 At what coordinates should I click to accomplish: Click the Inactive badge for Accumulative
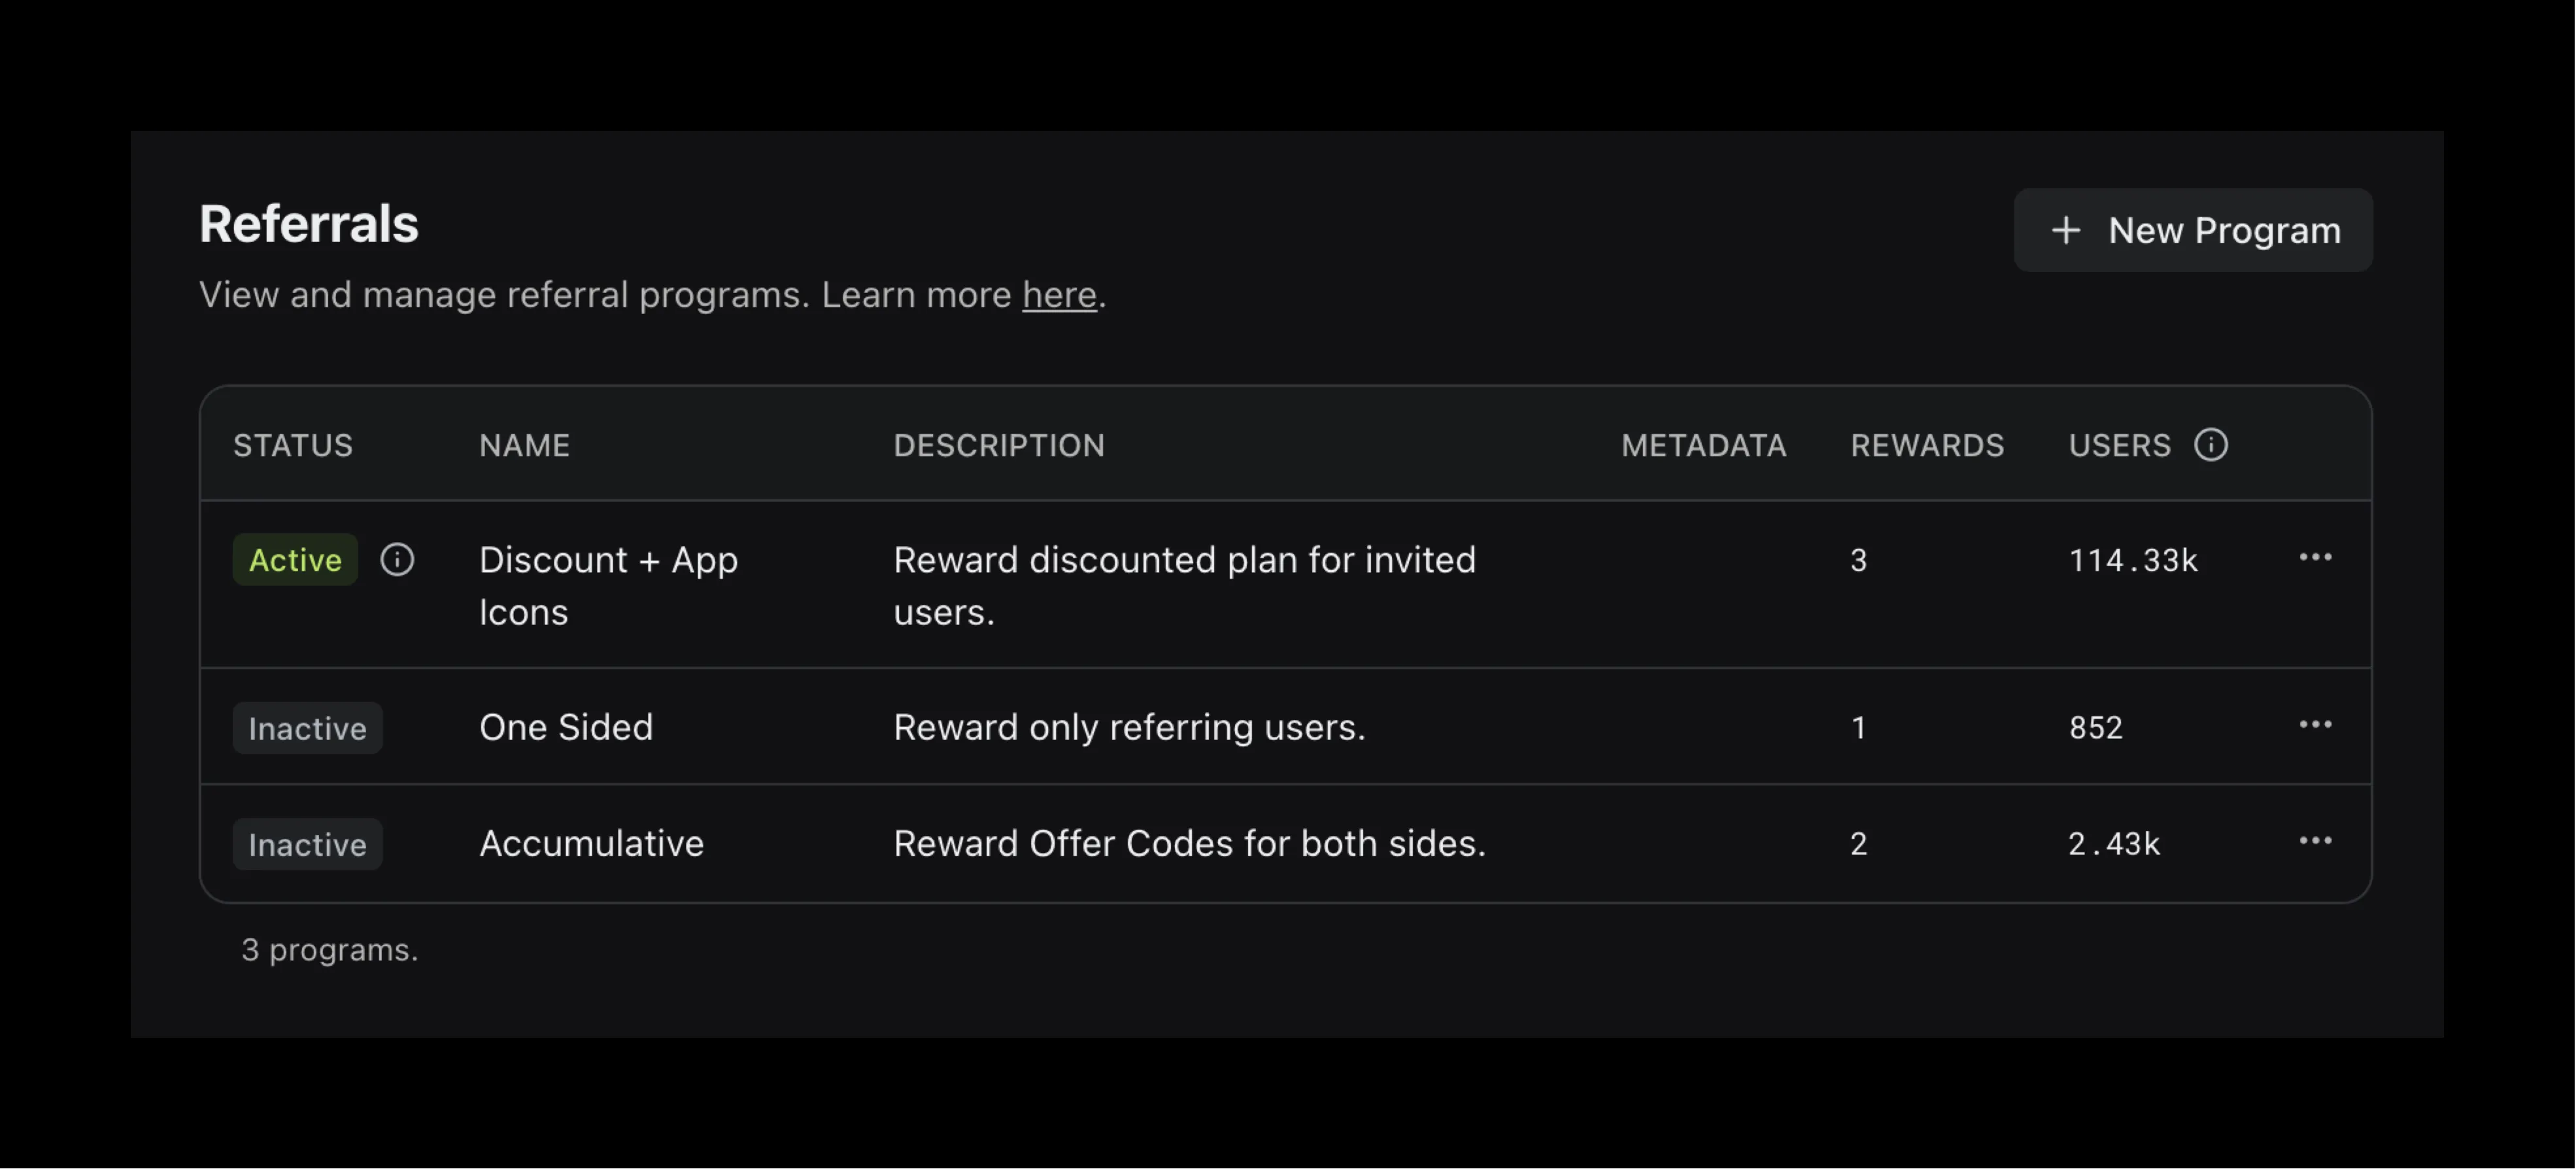(x=307, y=844)
